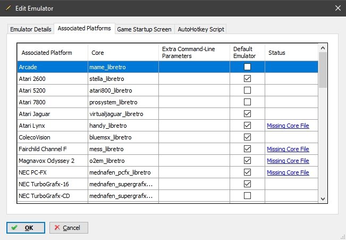The image size is (346, 240).
Task: Confirm changes with the OK button
Action: 26,228
